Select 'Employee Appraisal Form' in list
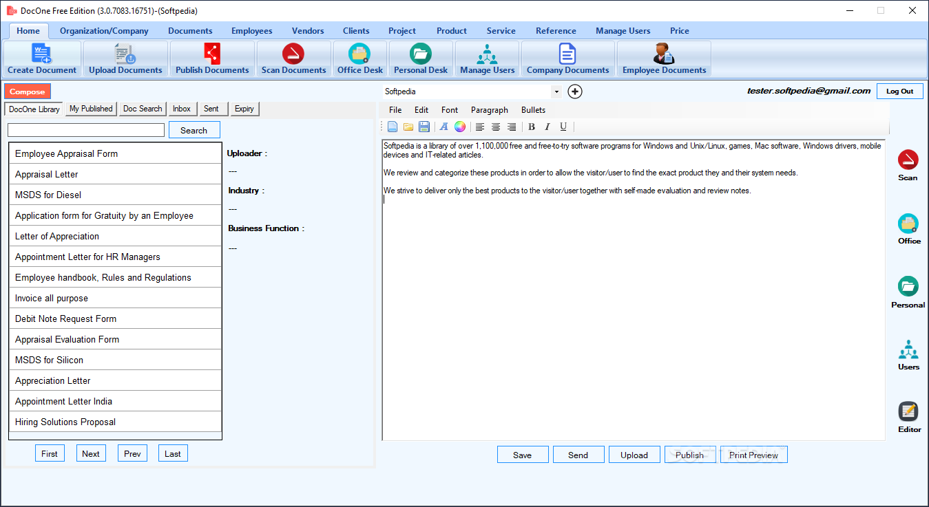Viewport: 929px width, 507px height. tap(115, 153)
